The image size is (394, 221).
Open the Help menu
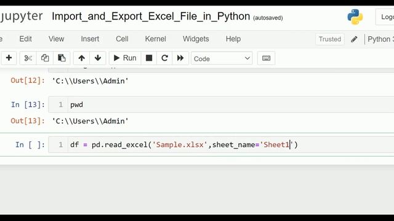tap(233, 39)
